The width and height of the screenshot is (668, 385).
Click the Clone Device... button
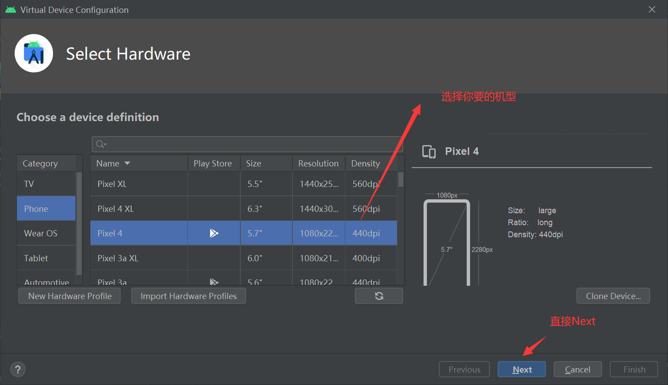coord(613,296)
